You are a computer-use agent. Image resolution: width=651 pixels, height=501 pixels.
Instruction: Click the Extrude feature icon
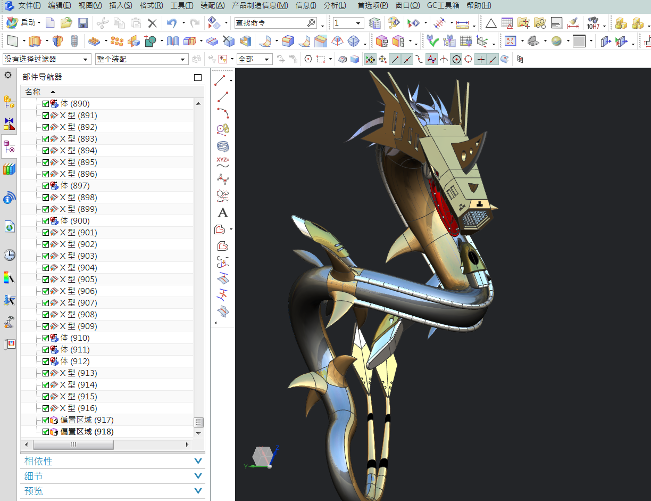35,41
